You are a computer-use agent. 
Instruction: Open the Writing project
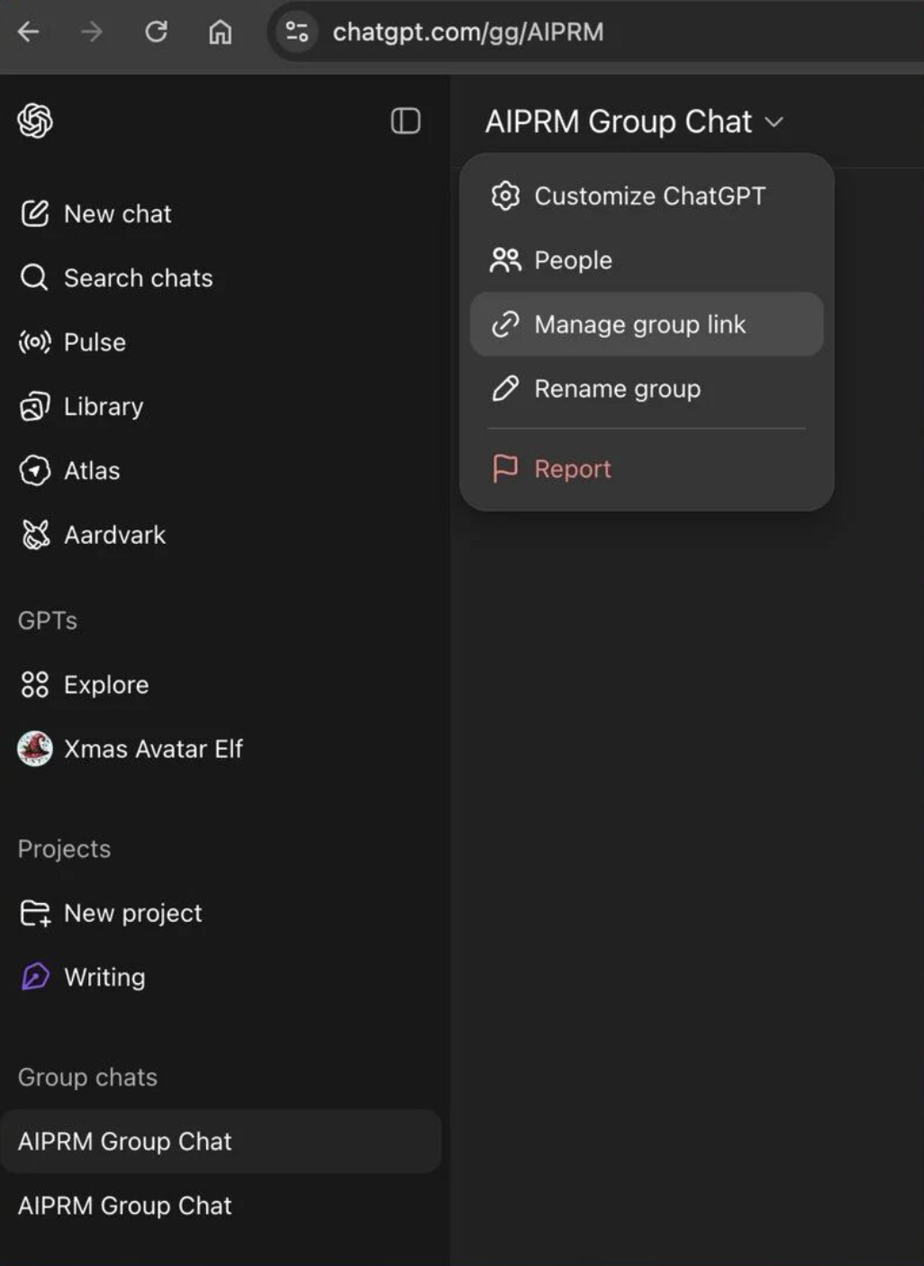104,977
